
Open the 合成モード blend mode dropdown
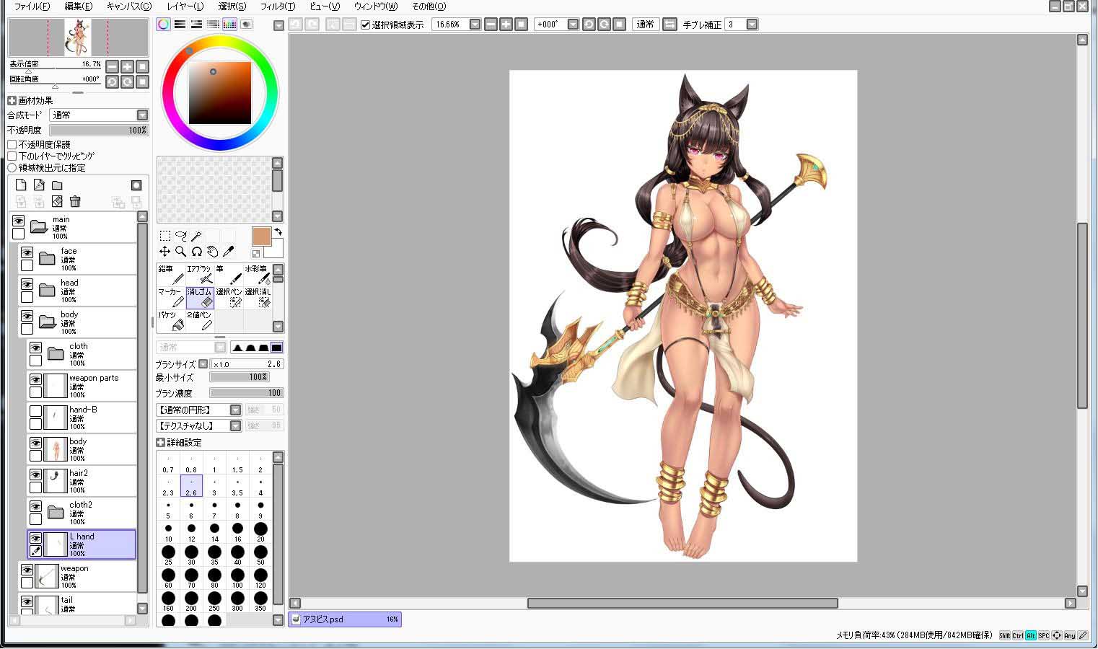(99, 115)
